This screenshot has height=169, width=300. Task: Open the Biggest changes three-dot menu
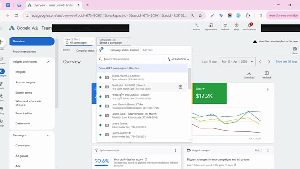pyautogui.click(x=268, y=150)
